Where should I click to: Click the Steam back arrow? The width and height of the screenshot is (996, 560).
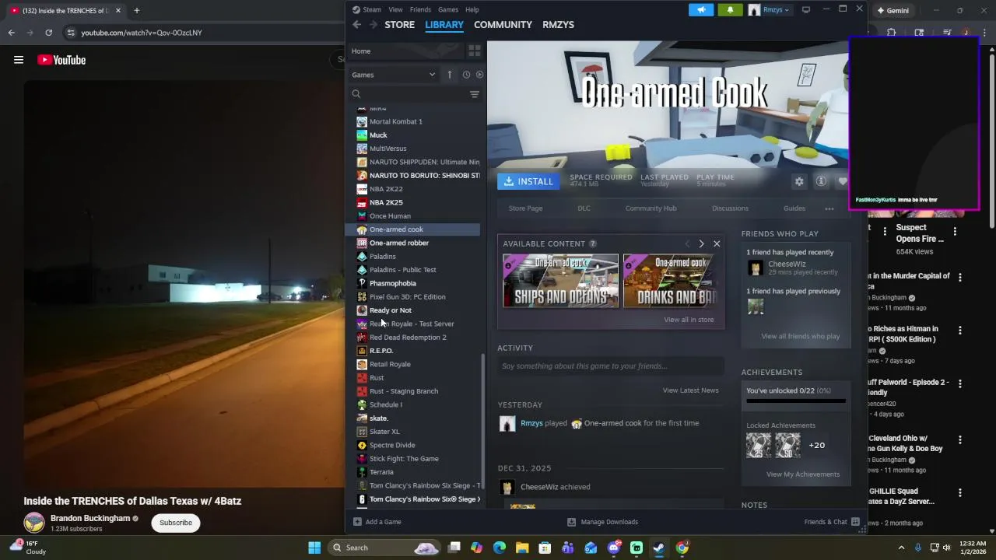pyautogui.click(x=356, y=25)
